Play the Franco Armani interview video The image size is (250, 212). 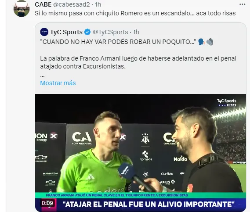pyautogui.click(x=141, y=153)
